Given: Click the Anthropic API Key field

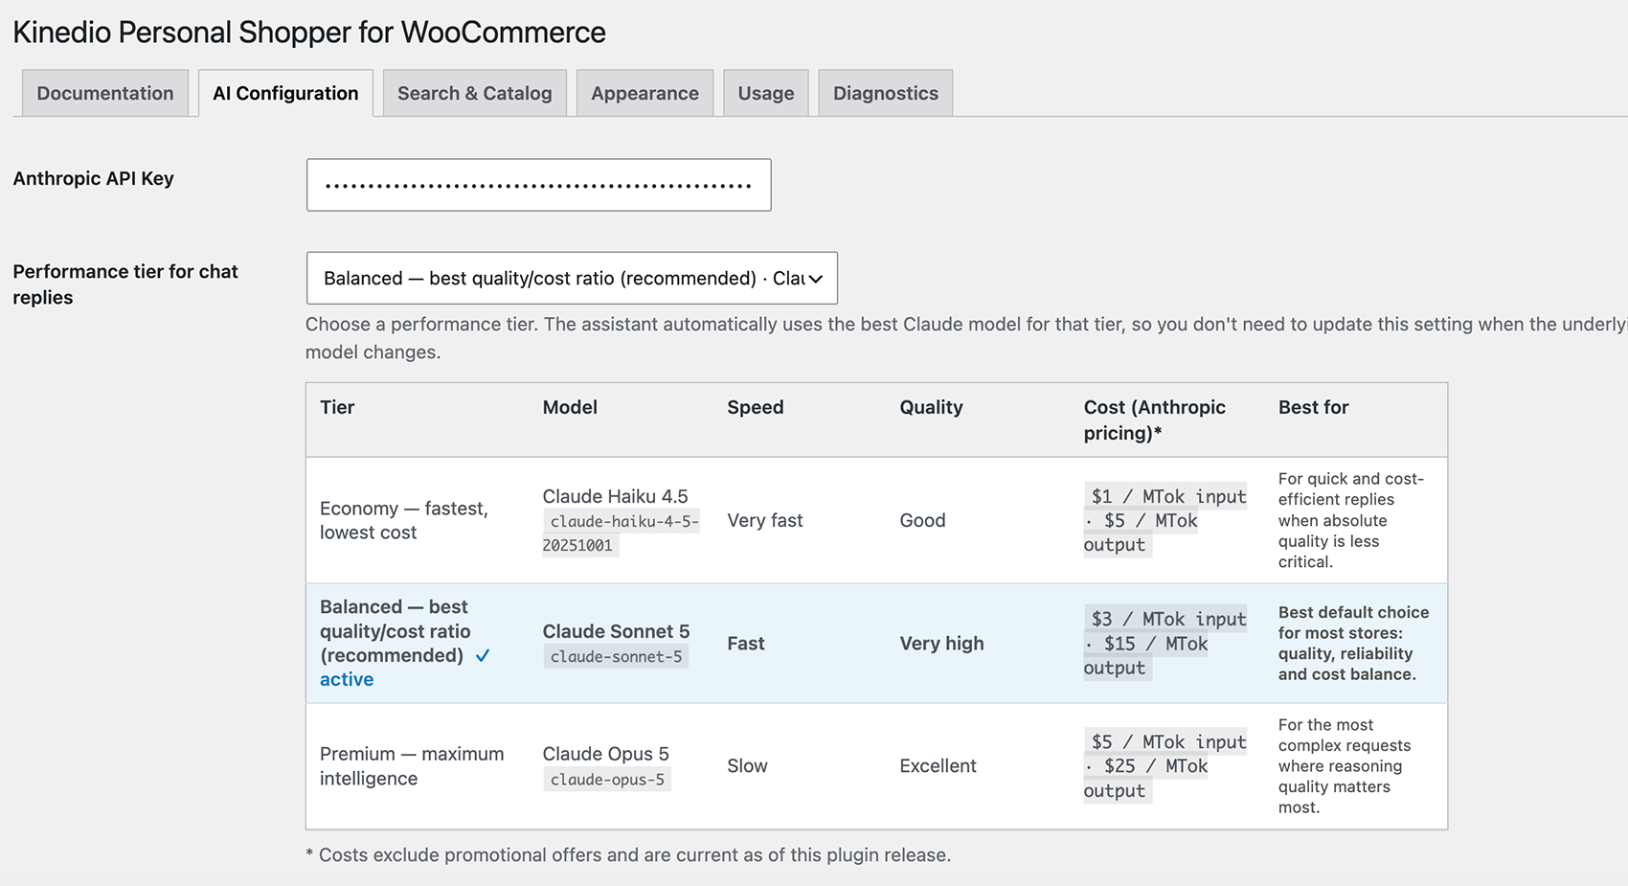Looking at the screenshot, I should pyautogui.click(x=538, y=185).
